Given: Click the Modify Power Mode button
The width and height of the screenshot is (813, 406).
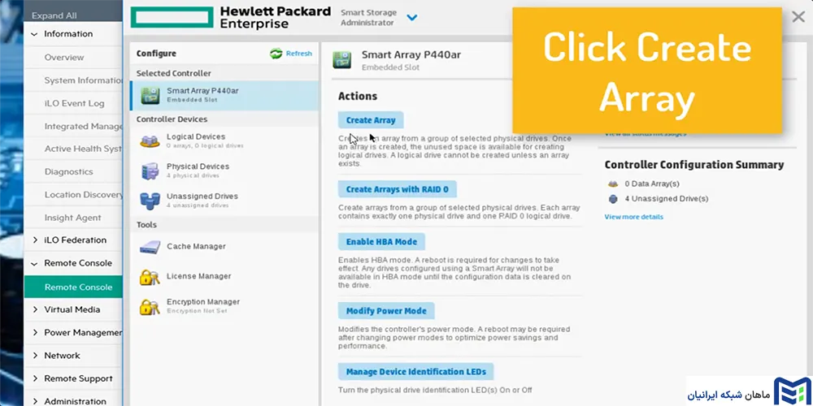Looking at the screenshot, I should pyautogui.click(x=386, y=311).
